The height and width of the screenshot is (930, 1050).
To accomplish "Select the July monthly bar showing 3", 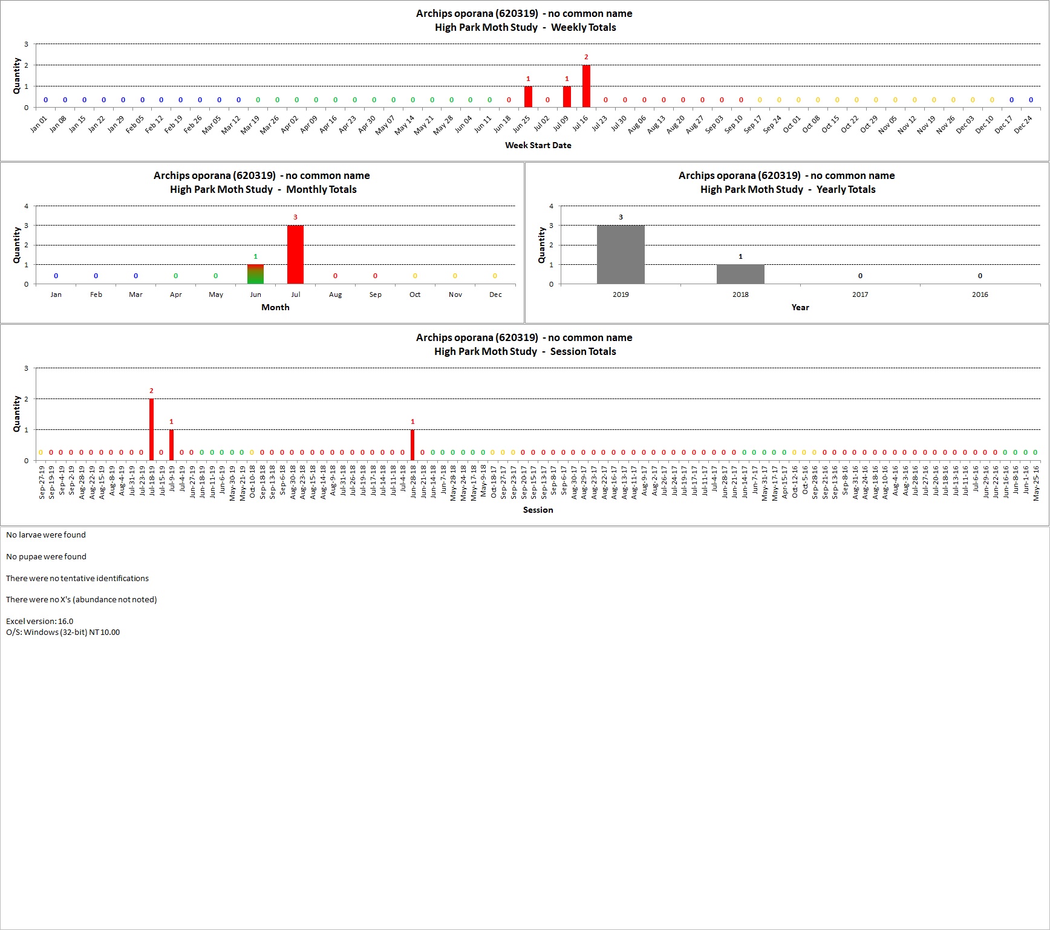I will click(x=295, y=255).
